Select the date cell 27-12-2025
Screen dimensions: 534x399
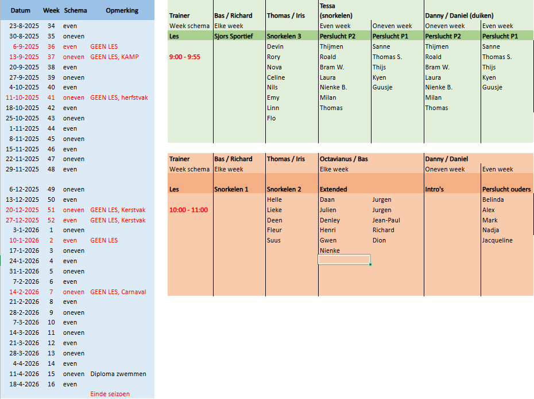[x=22, y=220]
